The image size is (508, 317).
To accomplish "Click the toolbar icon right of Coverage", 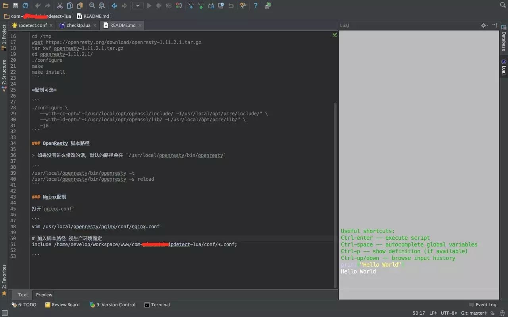I will (179, 6).
